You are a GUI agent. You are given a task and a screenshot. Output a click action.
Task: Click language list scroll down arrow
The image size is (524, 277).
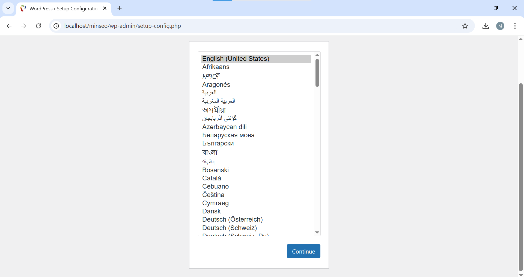pyautogui.click(x=317, y=233)
